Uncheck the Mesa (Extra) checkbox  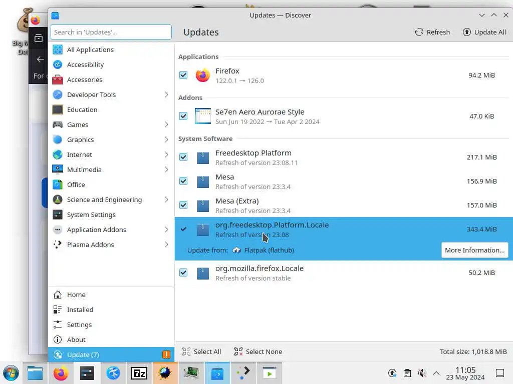183,205
